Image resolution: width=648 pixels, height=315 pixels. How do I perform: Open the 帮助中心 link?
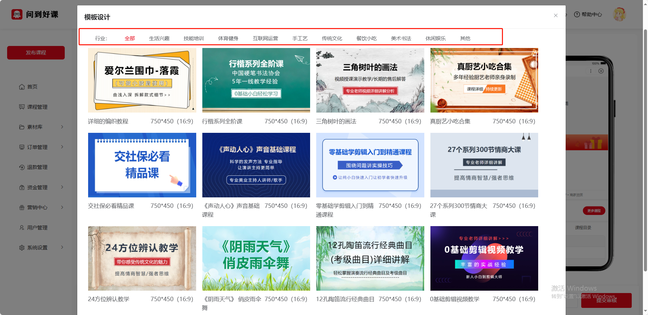click(588, 15)
